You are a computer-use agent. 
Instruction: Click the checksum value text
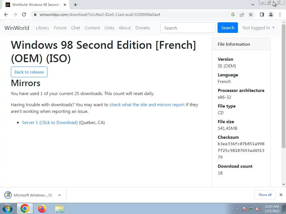point(241,150)
